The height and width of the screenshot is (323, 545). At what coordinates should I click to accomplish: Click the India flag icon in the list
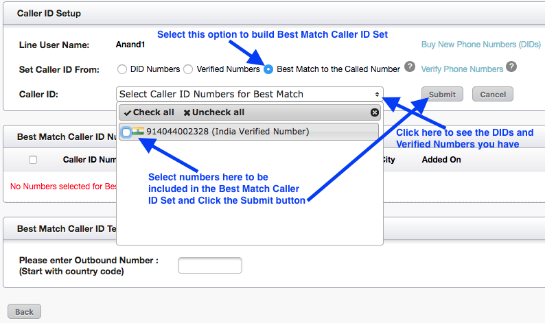138,132
